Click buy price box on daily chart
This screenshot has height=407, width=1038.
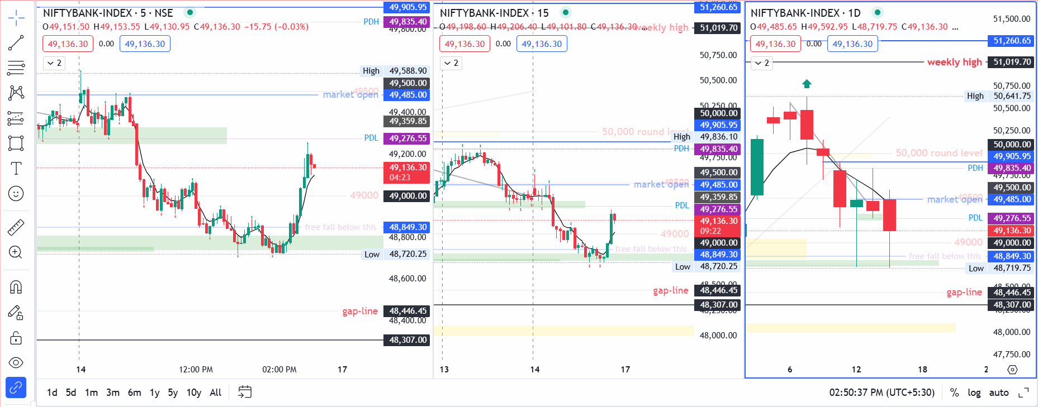click(x=852, y=44)
